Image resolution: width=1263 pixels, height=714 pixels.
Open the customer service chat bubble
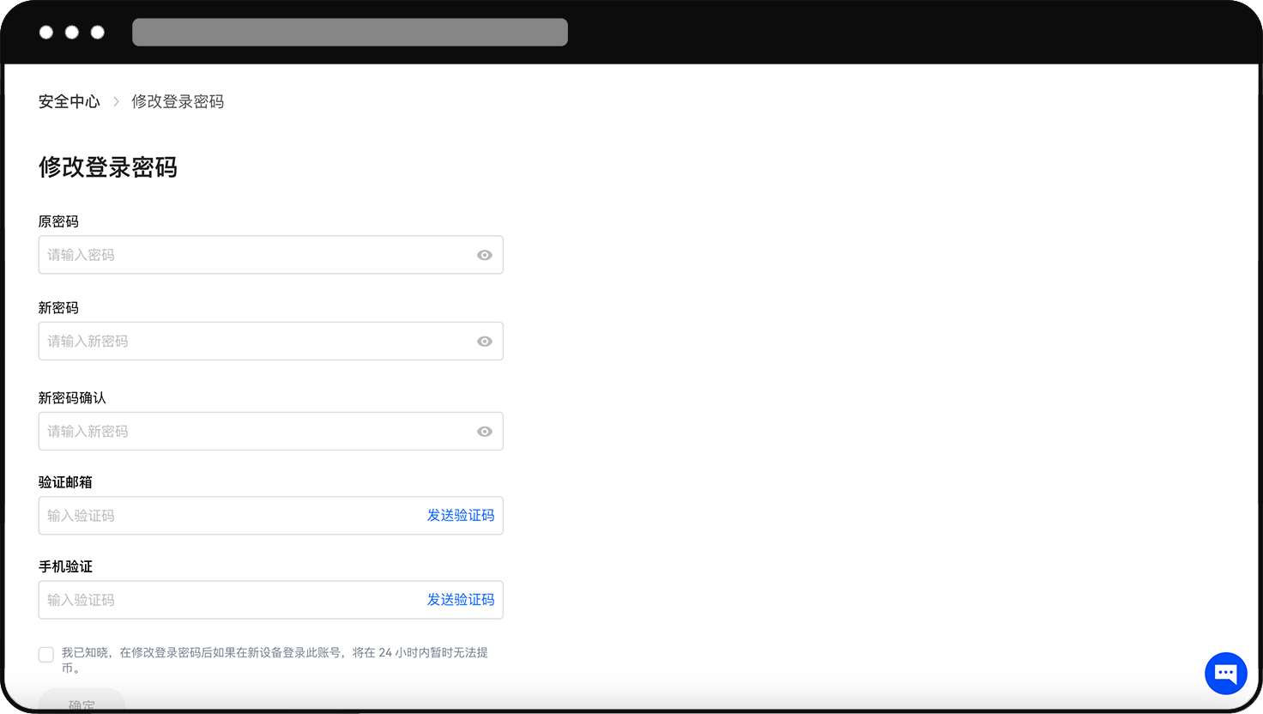[1225, 673]
